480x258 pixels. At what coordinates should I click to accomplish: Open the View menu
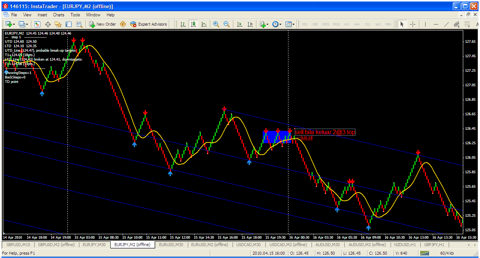[x=27, y=15]
